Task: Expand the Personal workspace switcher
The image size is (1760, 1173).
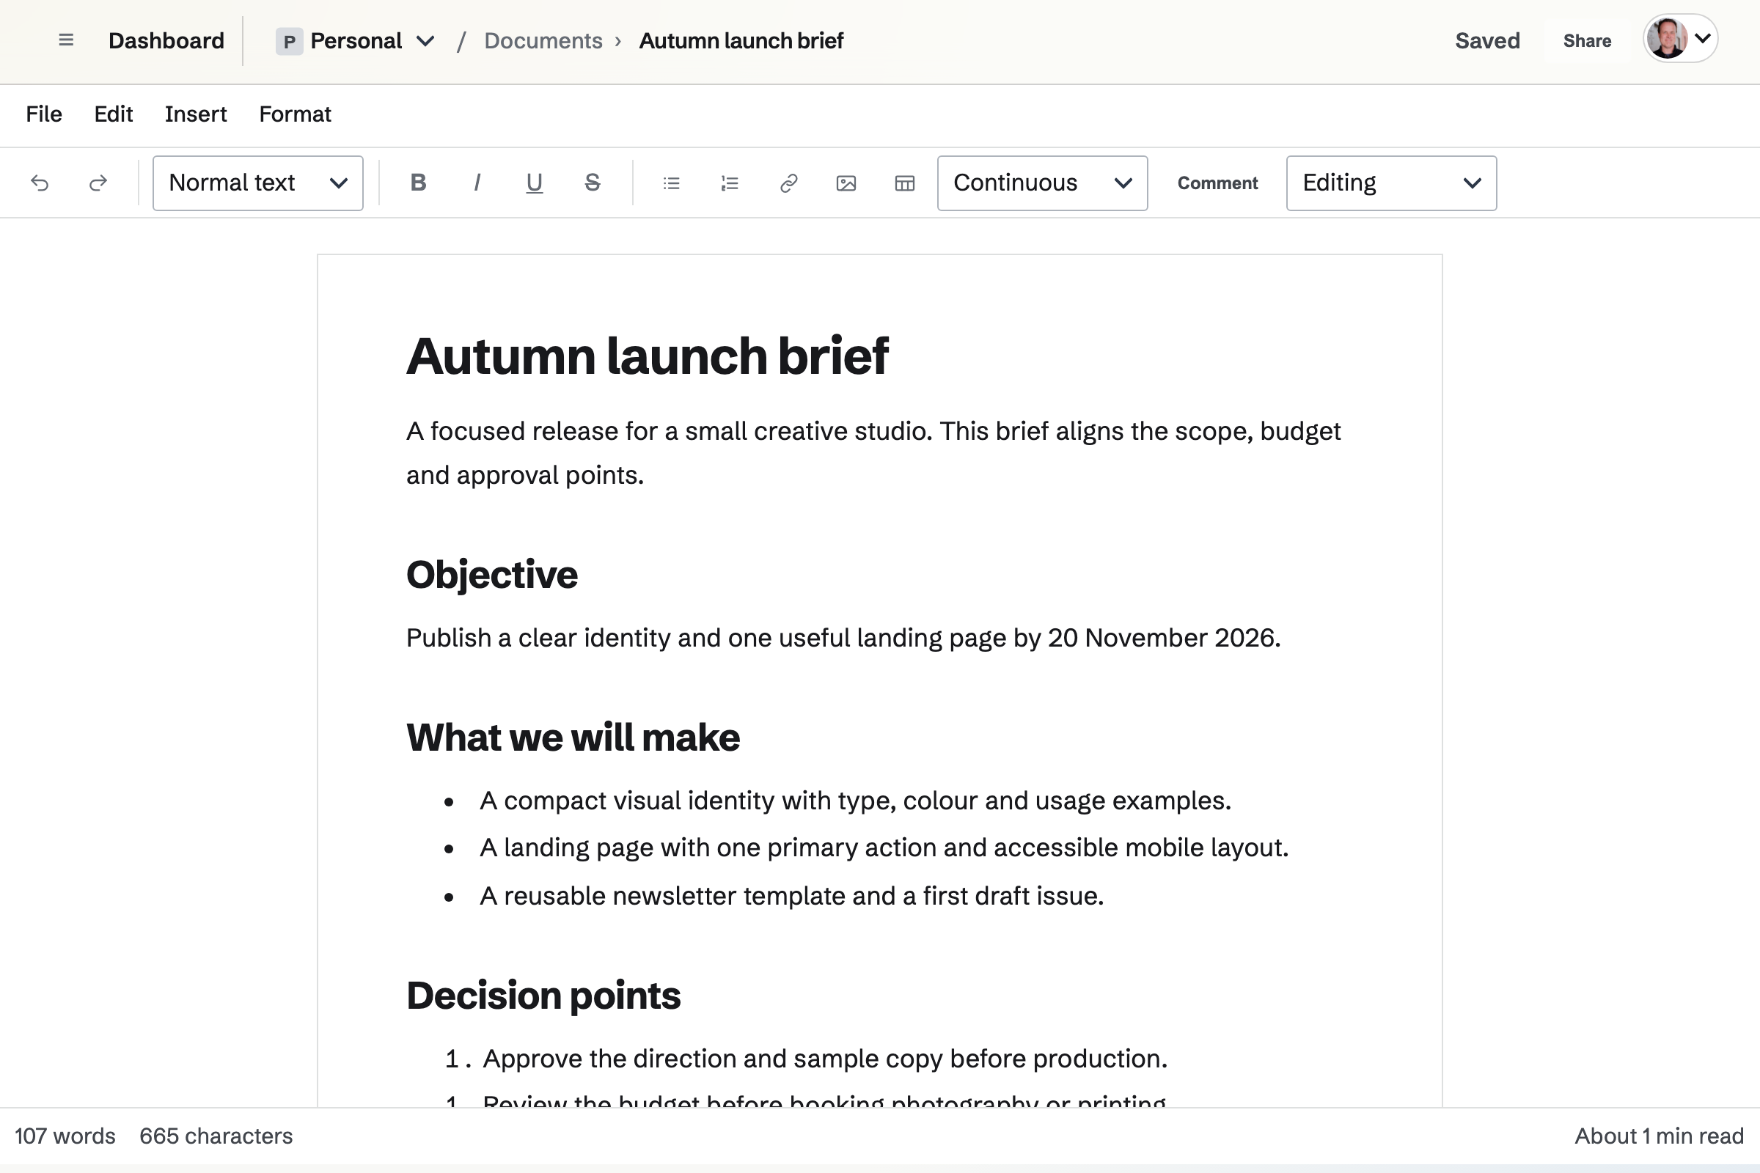Action: click(356, 40)
